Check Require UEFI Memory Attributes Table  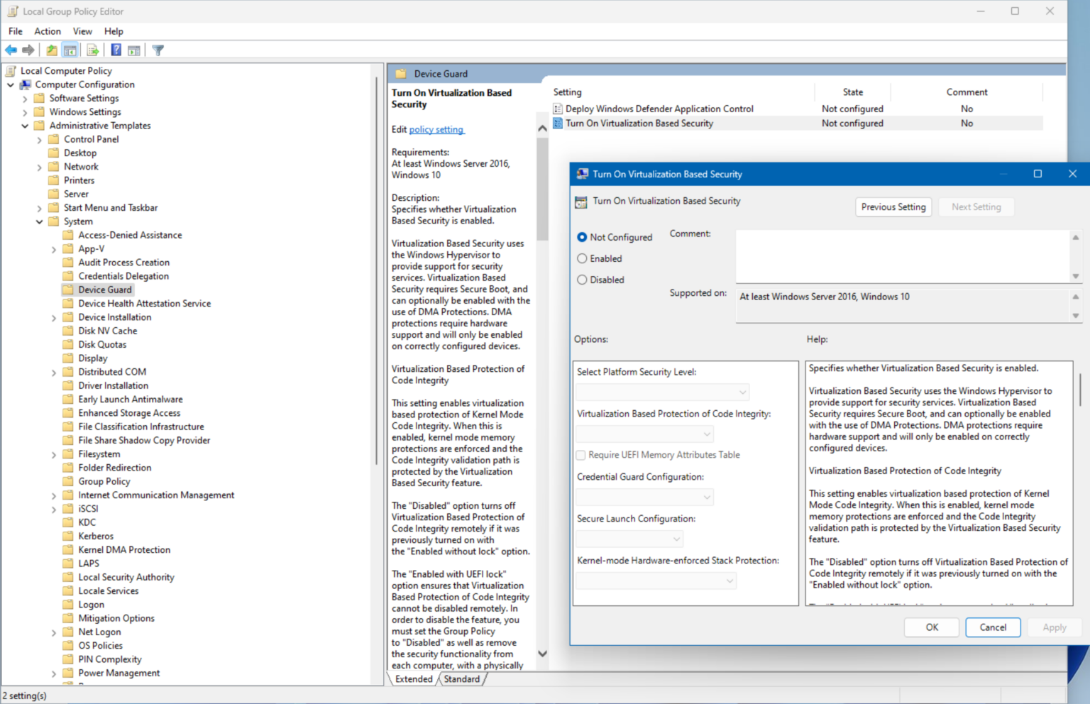click(581, 455)
